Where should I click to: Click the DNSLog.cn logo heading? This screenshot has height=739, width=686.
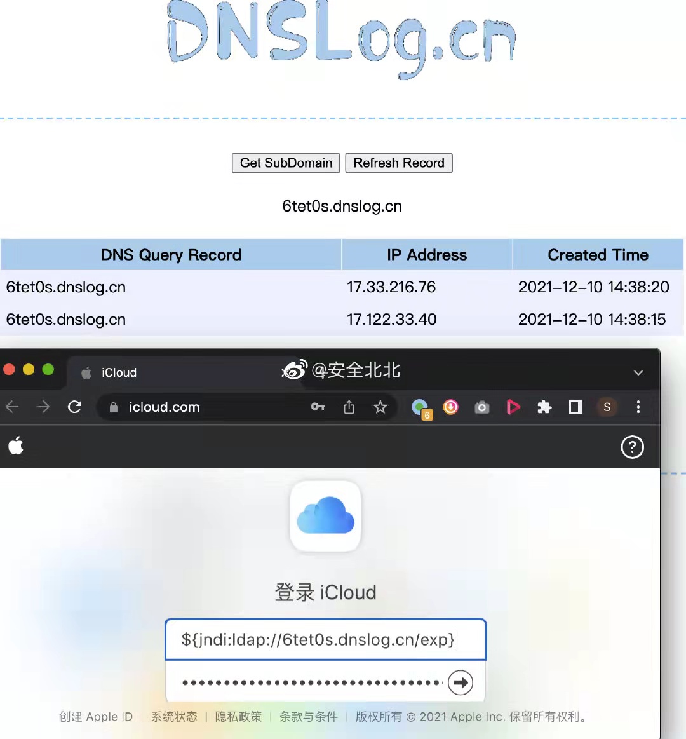[342, 39]
